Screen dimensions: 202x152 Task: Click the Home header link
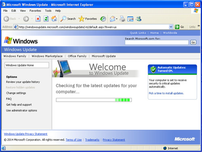tap(154, 33)
